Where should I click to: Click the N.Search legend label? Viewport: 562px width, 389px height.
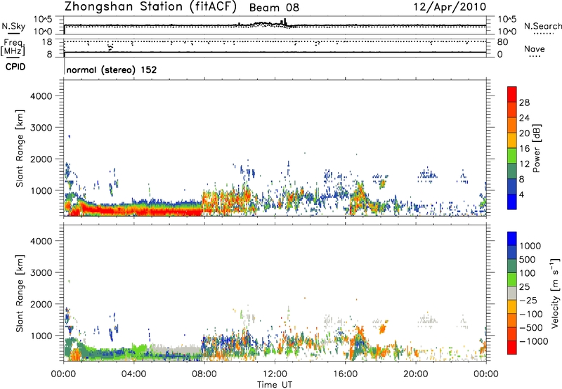(x=542, y=26)
